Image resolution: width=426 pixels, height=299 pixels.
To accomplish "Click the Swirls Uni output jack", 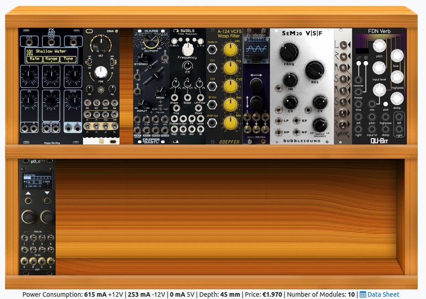I will [x=192, y=129].
